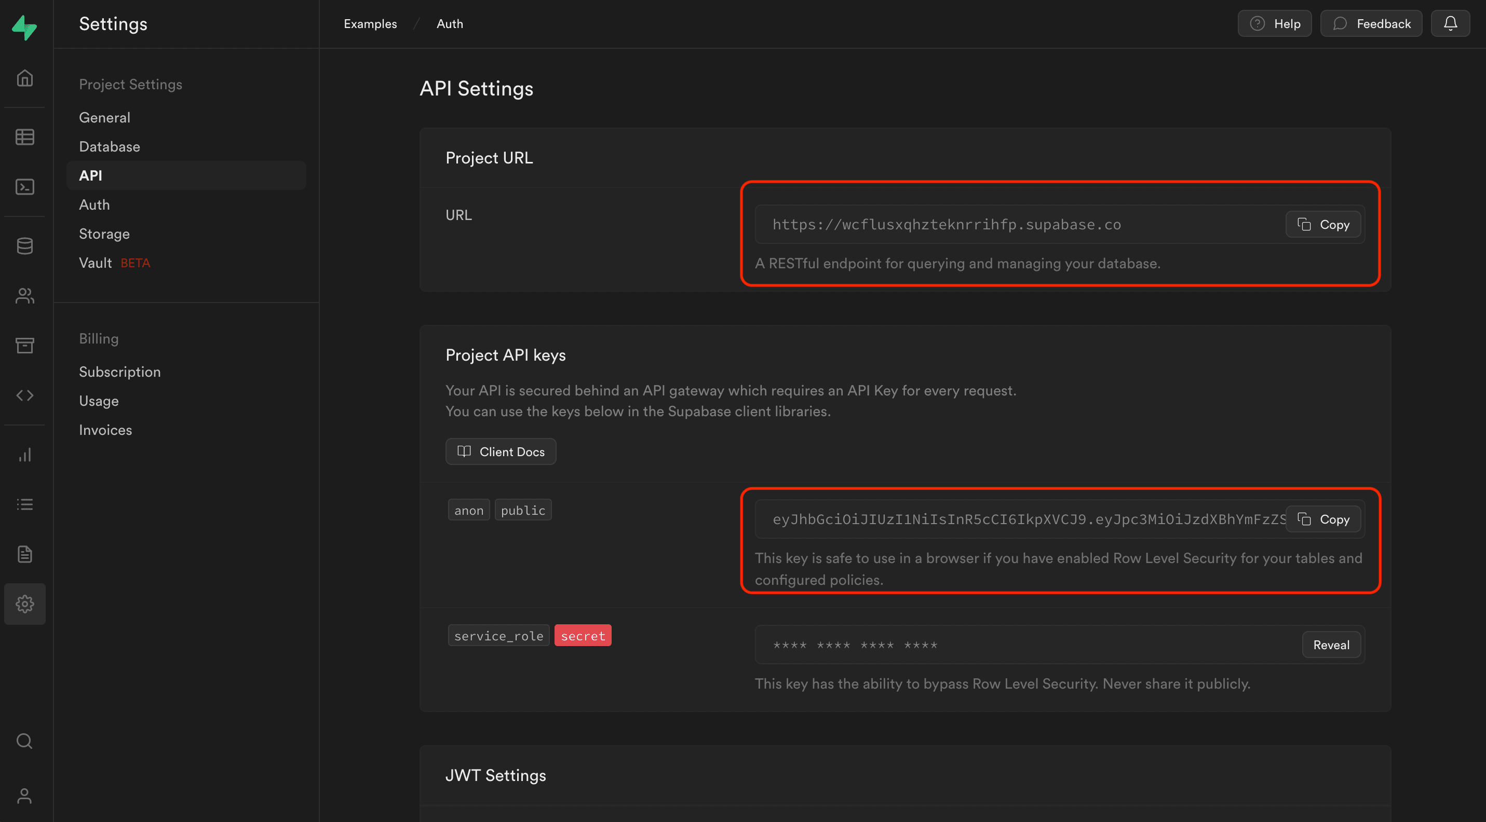Open the Storage archive icon
Screen dimensions: 1486x822
pos(24,345)
